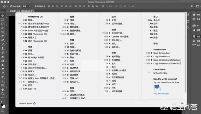The image size is (201, 114).
Task: Select the Eraser tool
Action: (x=3, y=57)
